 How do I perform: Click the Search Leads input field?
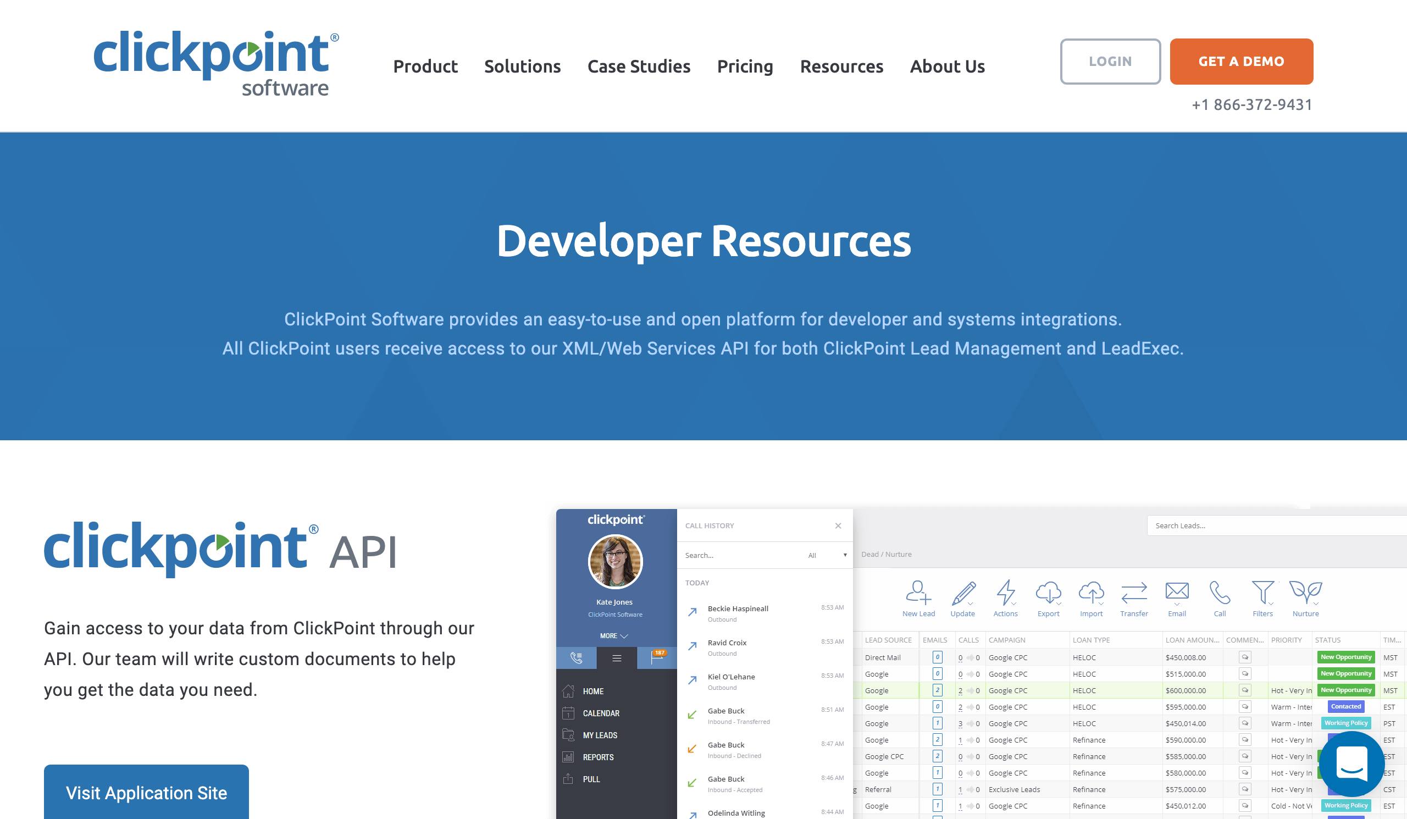coord(1277,525)
